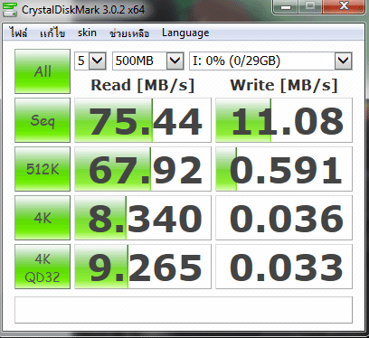Maximize the CrystalDiskMark window
The image size is (369, 338).
310,6
